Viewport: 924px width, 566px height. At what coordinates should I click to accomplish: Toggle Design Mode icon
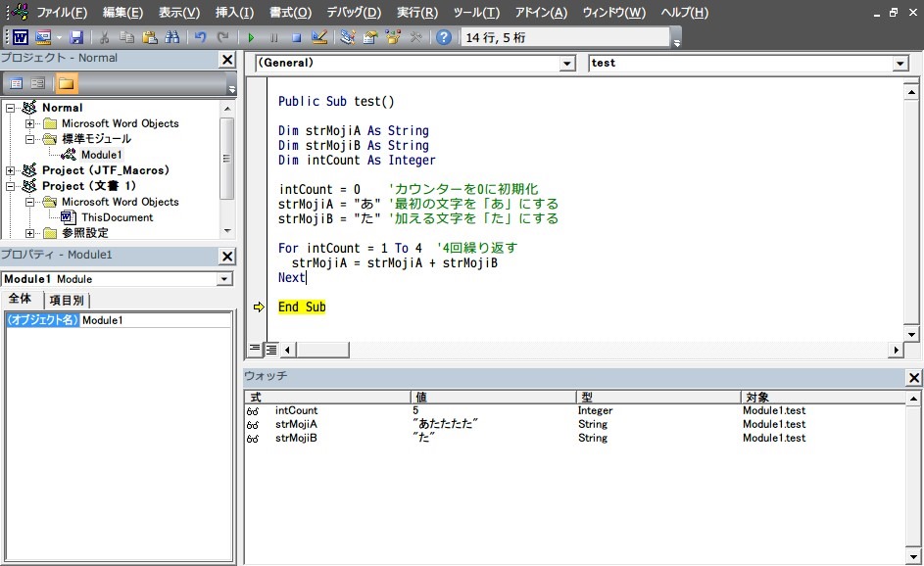pos(318,37)
